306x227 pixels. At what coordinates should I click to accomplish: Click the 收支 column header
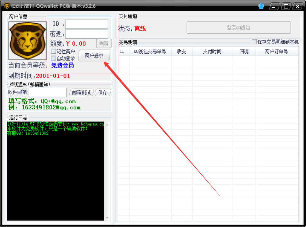click(181, 52)
